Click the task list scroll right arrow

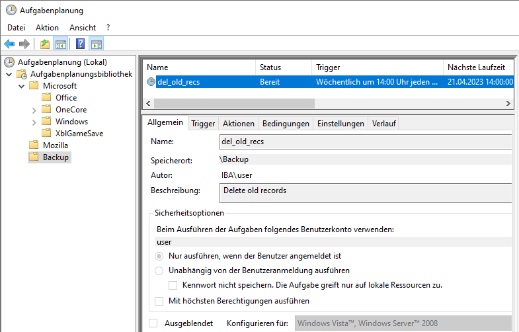(x=508, y=104)
